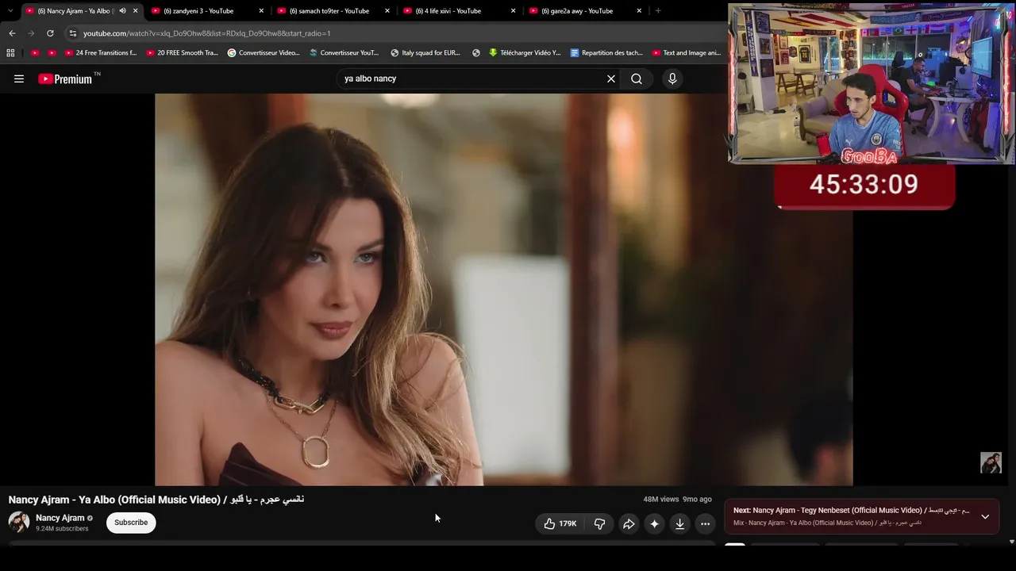
Task: Close the 4 life xiivi tab
Action: tap(513, 11)
